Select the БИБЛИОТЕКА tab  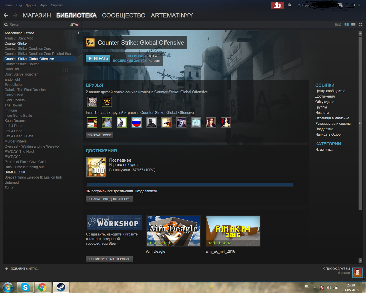[76, 15]
